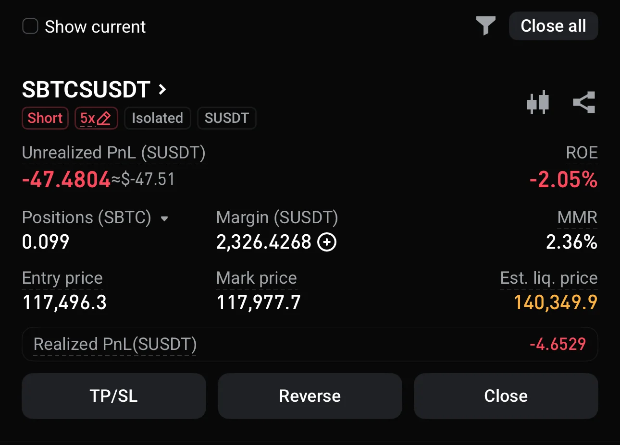Tap the ROE label for details
This screenshot has height=445, width=620.
(x=582, y=153)
